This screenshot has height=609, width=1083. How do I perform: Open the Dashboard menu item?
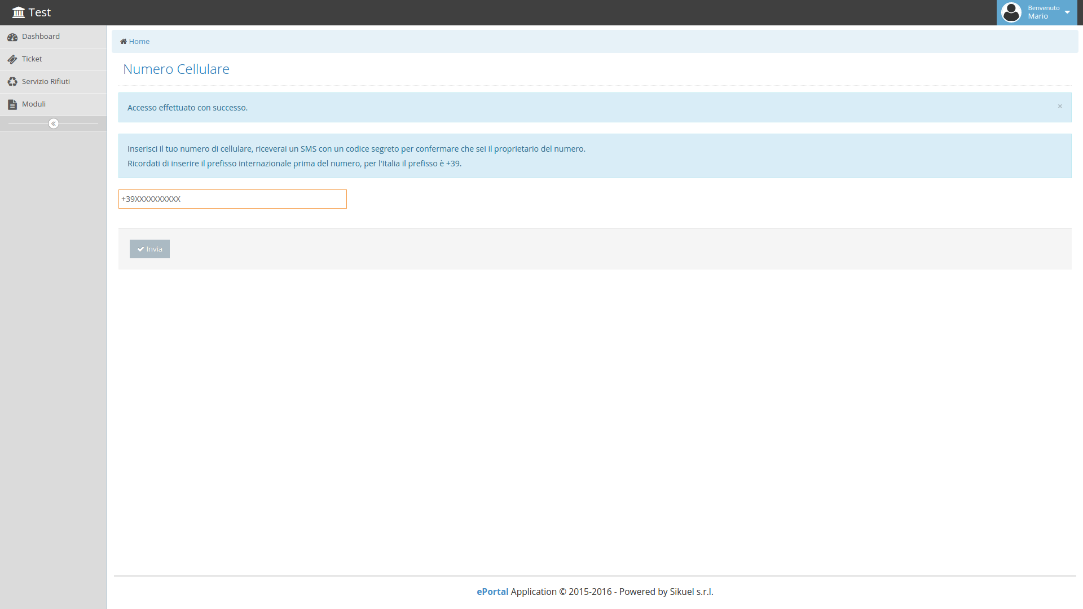tap(41, 37)
